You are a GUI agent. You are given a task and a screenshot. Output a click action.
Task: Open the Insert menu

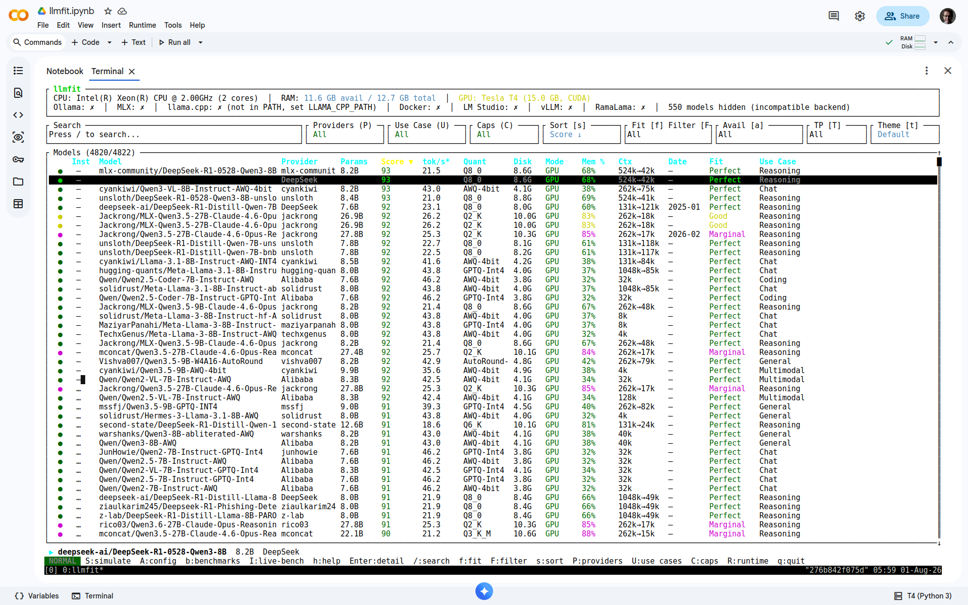pyautogui.click(x=111, y=25)
